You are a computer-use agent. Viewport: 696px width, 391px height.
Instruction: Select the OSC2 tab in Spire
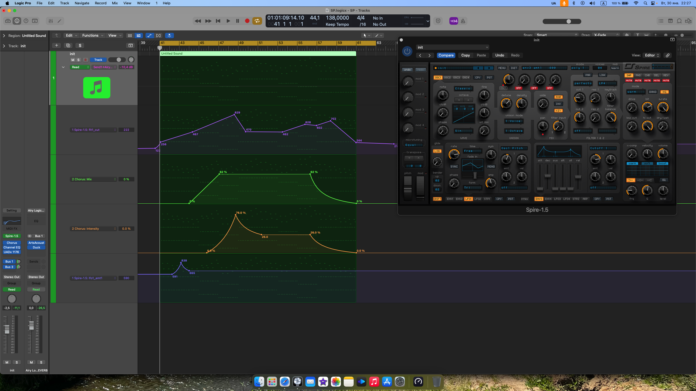coord(447,78)
